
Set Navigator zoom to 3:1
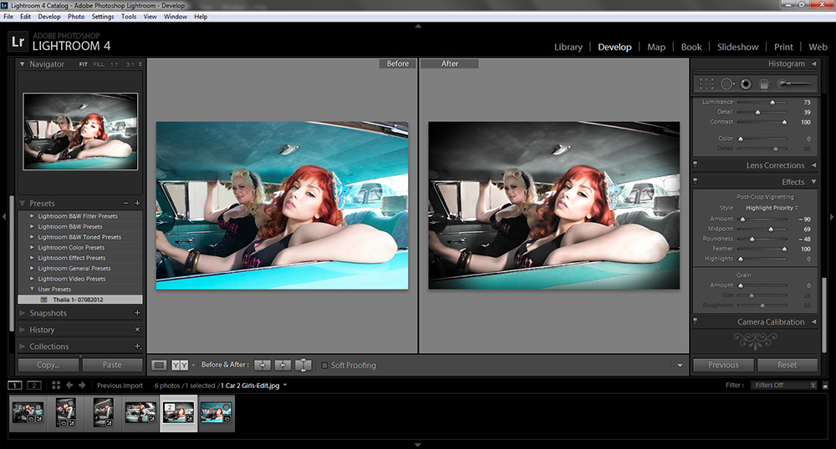[x=130, y=64]
